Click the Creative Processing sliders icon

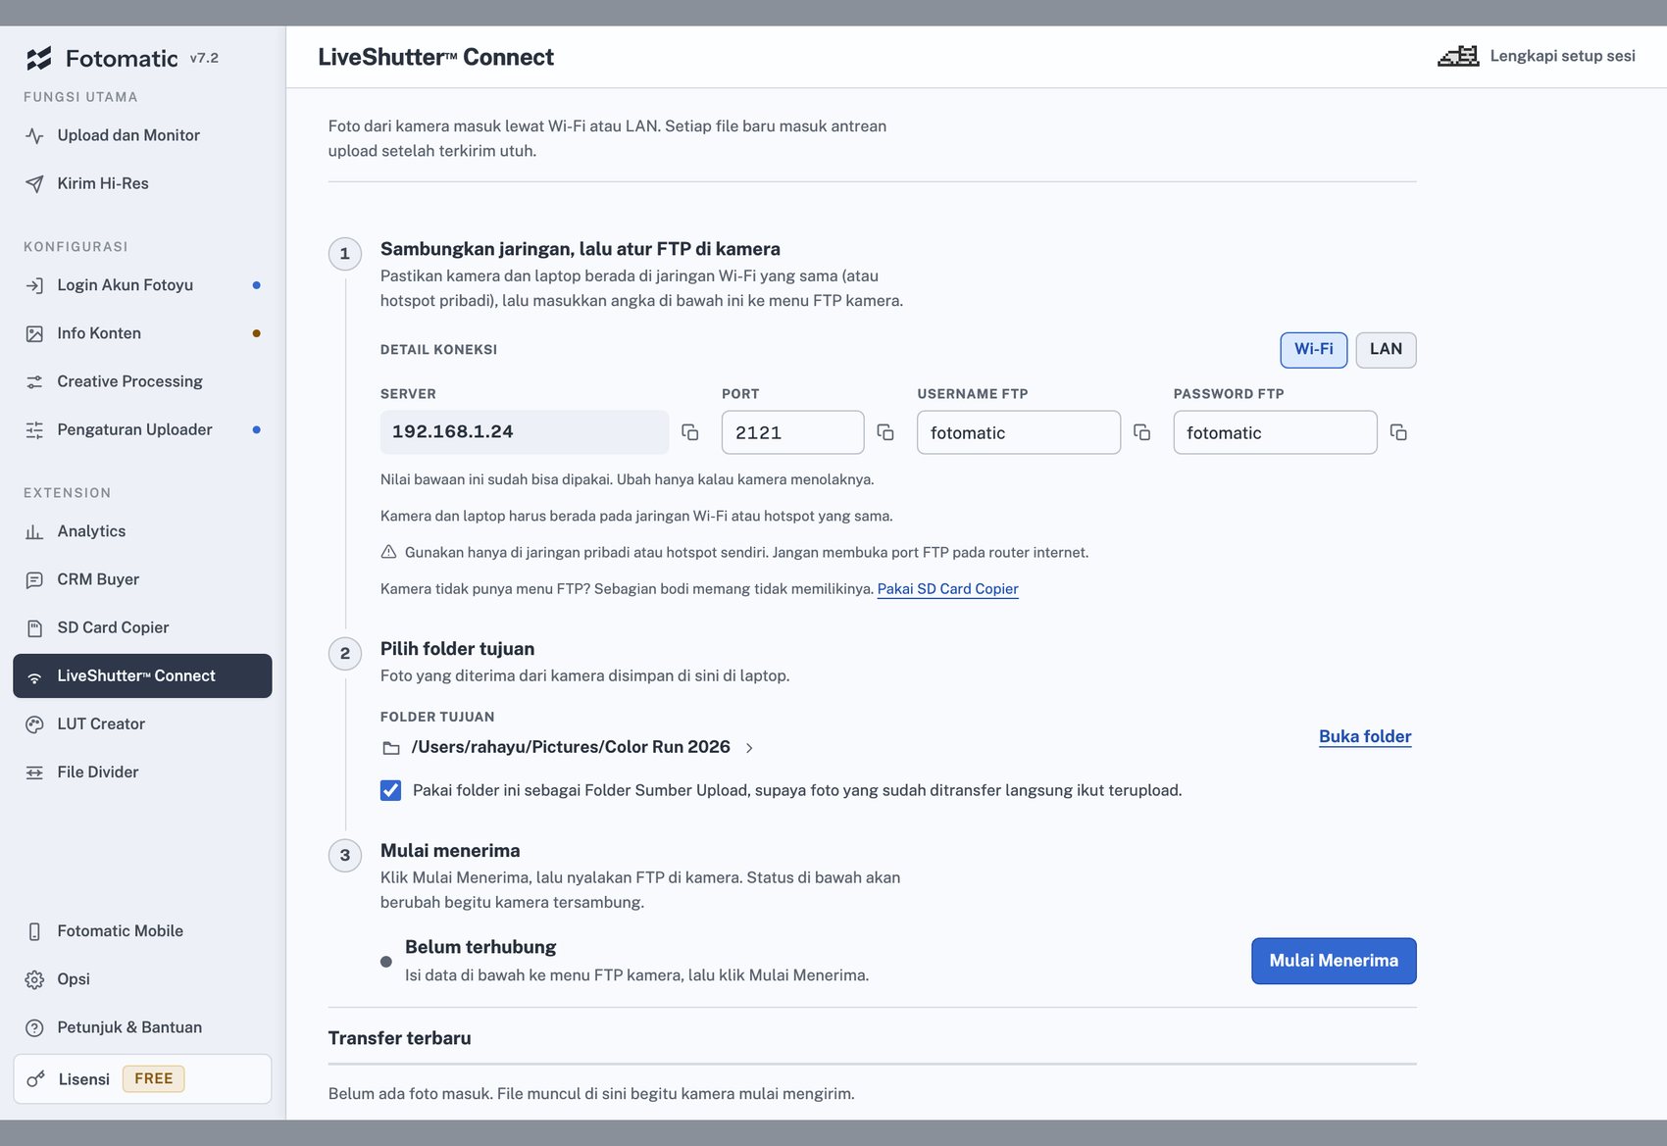(x=34, y=382)
